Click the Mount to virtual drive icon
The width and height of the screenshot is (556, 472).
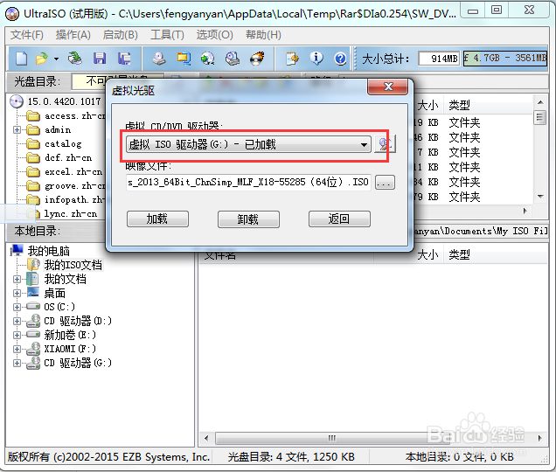coord(233,59)
